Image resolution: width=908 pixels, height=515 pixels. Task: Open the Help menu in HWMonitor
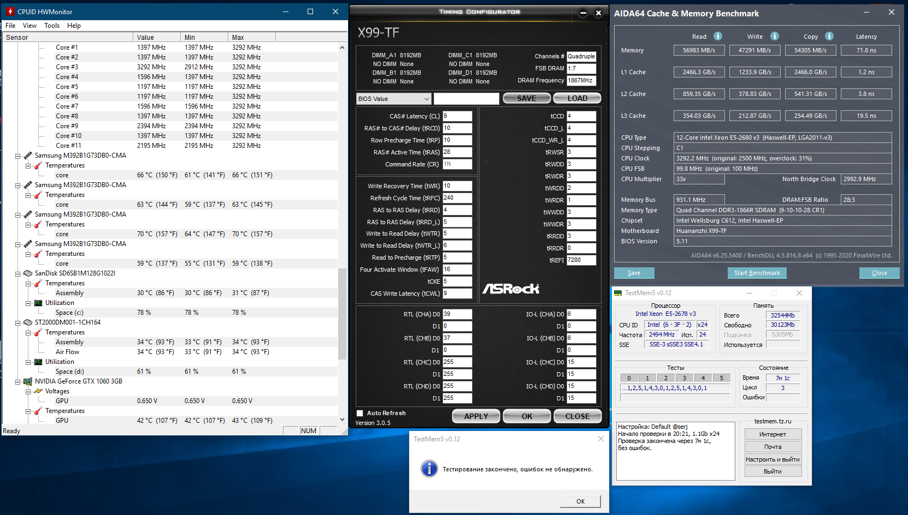74,26
